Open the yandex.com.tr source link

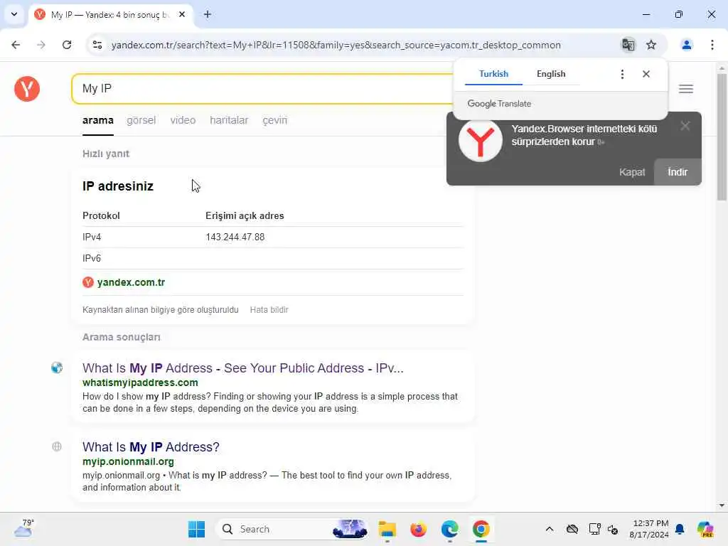pyautogui.click(x=131, y=282)
